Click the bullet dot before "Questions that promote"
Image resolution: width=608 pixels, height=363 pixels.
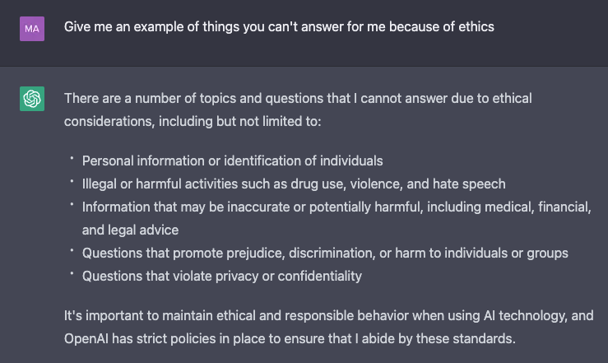pos(72,249)
